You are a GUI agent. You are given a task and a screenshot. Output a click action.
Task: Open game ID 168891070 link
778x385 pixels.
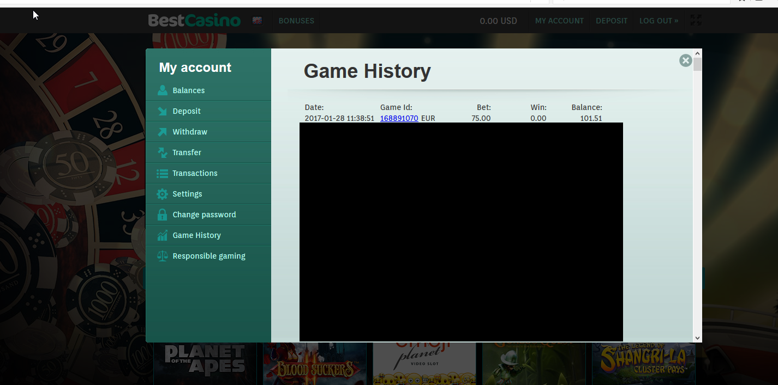(399, 118)
